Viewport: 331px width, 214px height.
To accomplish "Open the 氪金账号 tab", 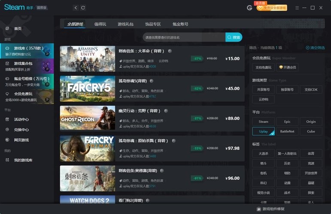I will point(180,24).
